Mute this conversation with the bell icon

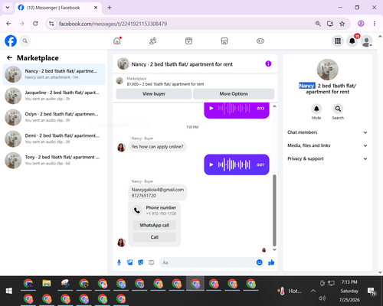pos(316,109)
